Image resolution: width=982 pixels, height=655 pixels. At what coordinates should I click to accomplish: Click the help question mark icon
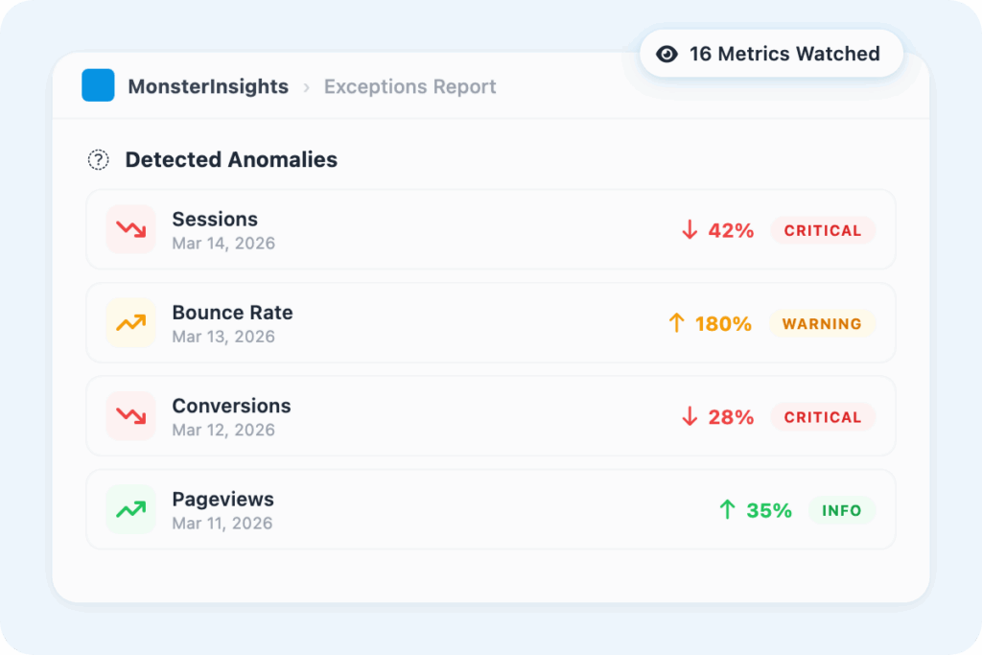(x=98, y=160)
